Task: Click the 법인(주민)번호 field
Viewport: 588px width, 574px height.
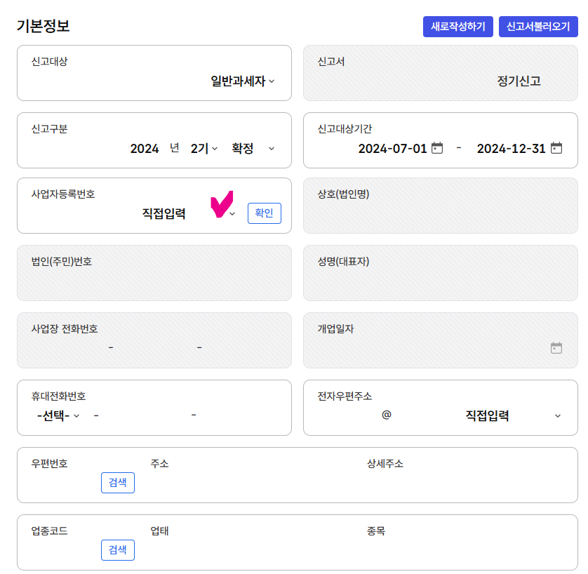Action: pyautogui.click(x=154, y=273)
